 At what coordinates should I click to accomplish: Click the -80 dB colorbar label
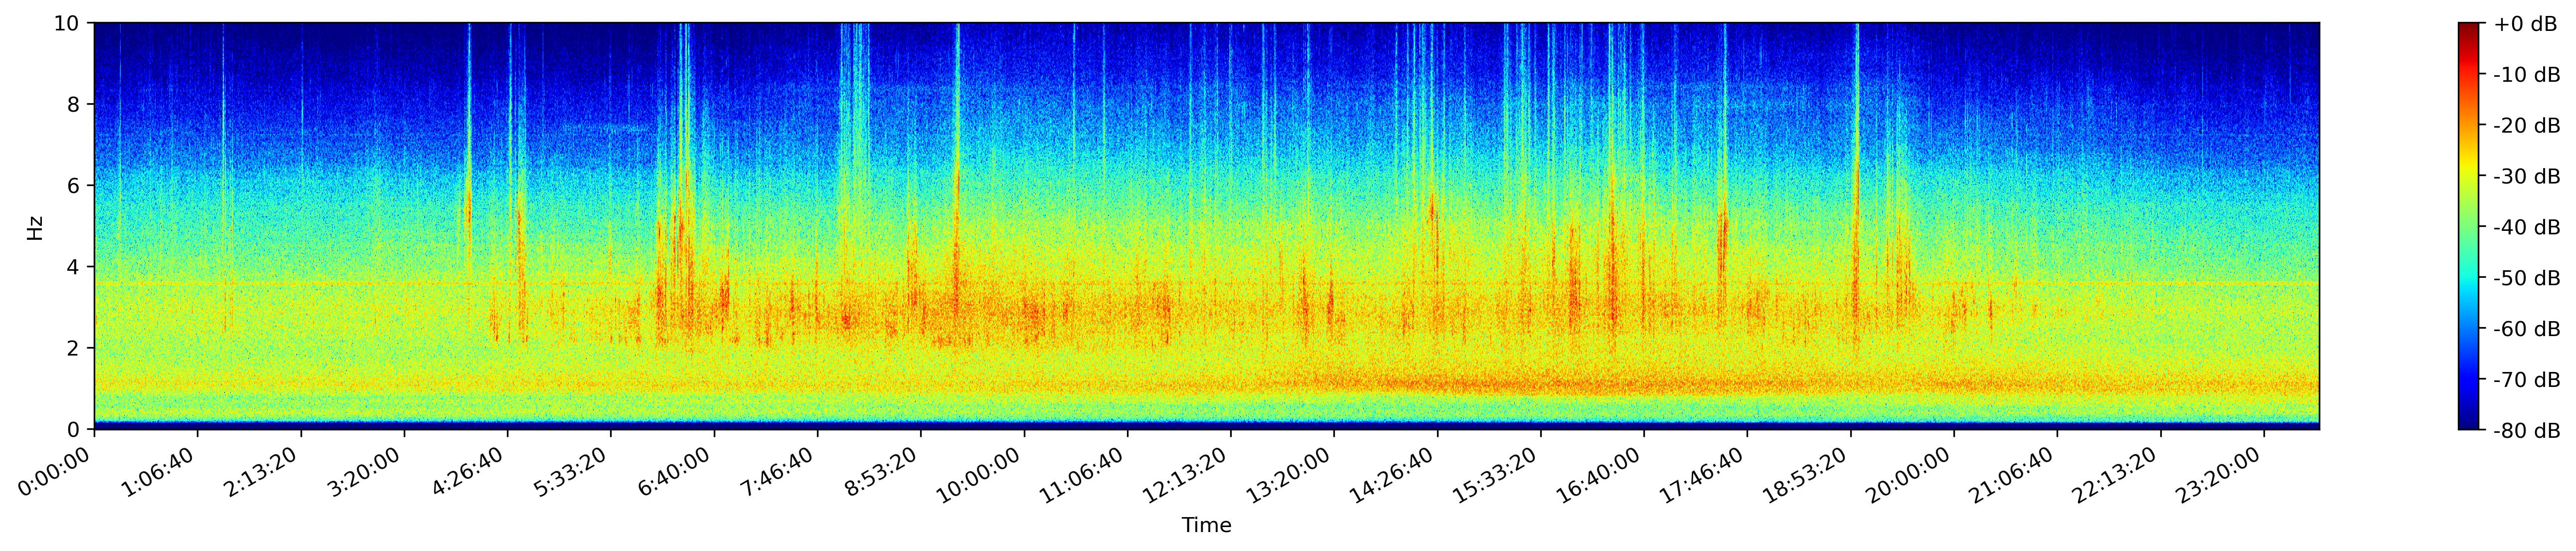click(2527, 431)
